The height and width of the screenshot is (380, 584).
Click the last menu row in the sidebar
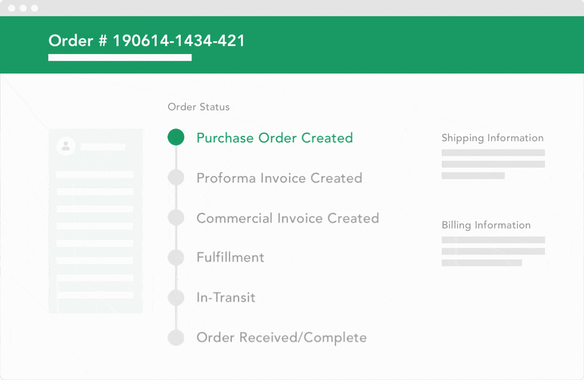pyautogui.click(x=95, y=295)
